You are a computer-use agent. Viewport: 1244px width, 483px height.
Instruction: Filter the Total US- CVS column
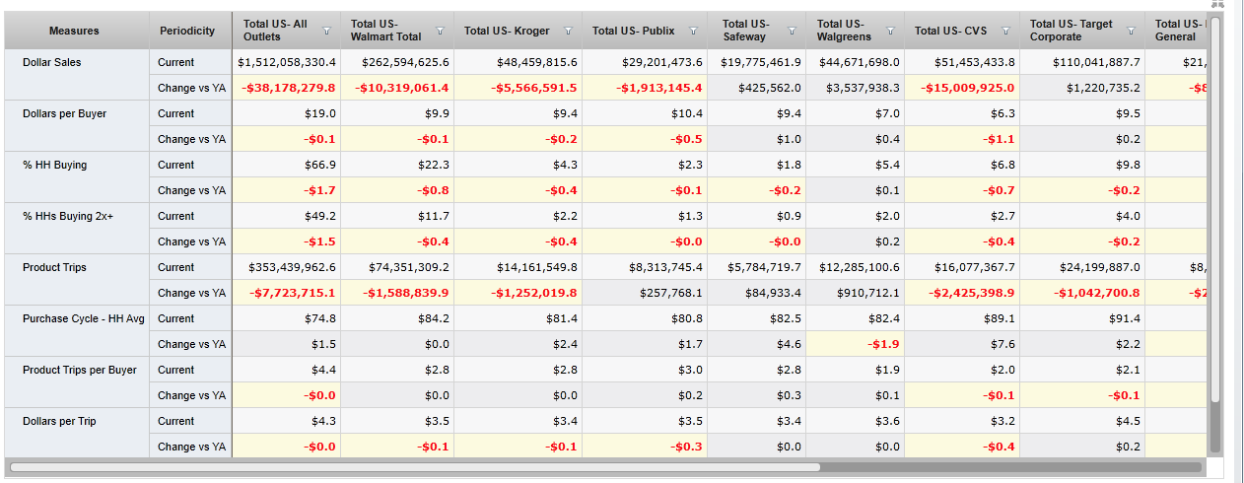(x=1005, y=32)
